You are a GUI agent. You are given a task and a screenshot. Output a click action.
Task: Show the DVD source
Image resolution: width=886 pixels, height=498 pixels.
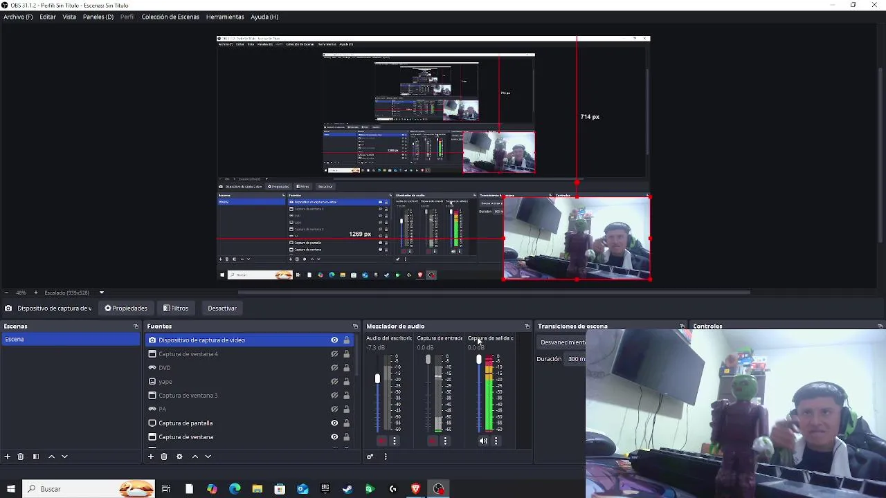(x=334, y=368)
